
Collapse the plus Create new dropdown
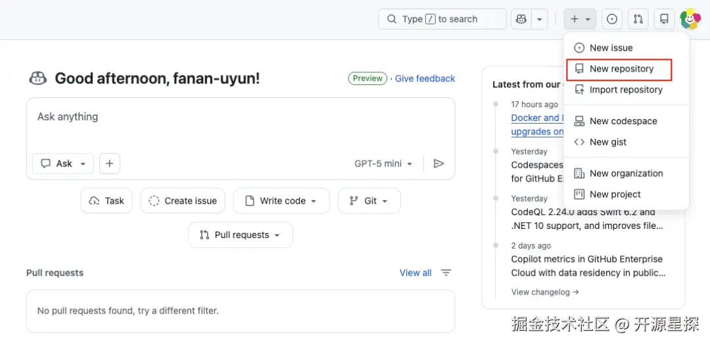(x=580, y=19)
